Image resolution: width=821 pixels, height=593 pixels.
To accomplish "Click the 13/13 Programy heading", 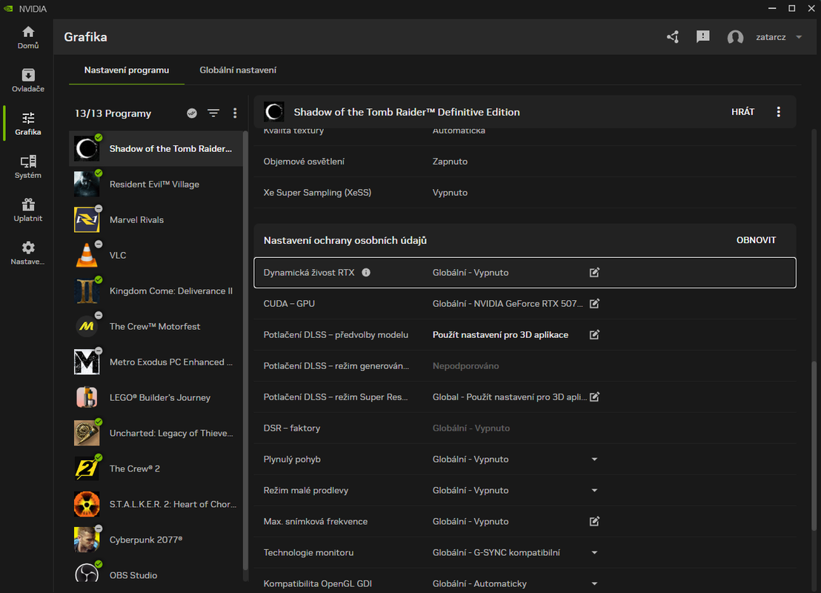I will coord(113,113).
